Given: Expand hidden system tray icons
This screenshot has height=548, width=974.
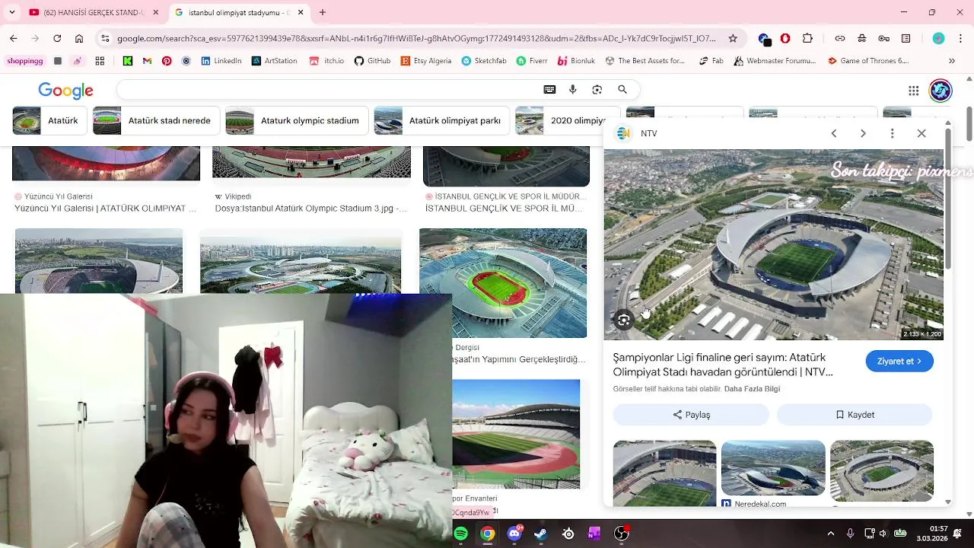Looking at the screenshot, I should 831,534.
